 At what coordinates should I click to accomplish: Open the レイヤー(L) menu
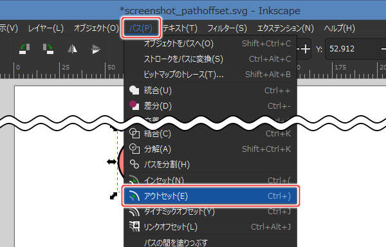pos(46,28)
